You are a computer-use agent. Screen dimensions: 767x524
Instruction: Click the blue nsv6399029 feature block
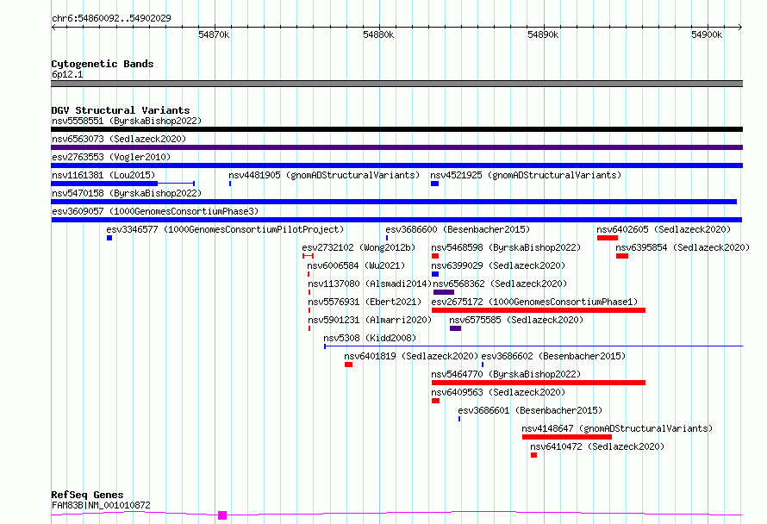pos(435,274)
